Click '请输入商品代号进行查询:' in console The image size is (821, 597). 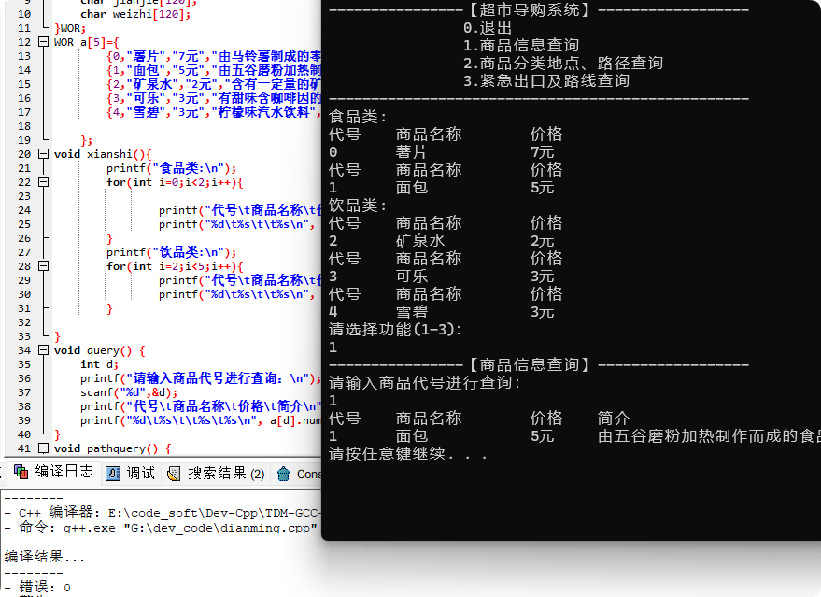(x=425, y=382)
